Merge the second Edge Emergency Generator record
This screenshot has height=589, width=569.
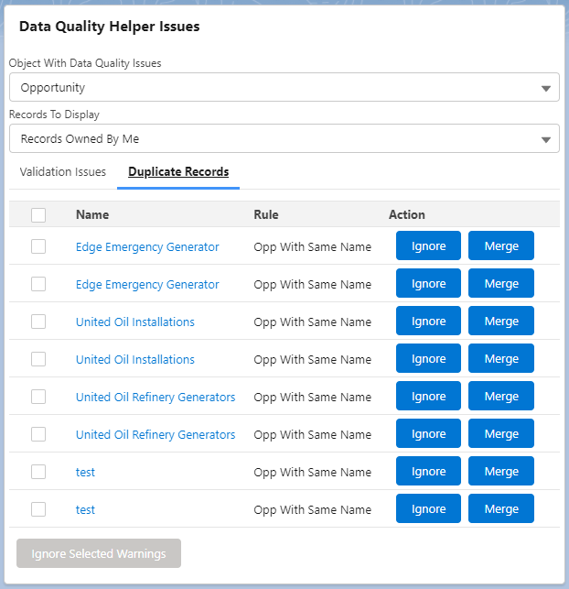[x=501, y=284]
